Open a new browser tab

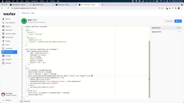coord(103,5)
